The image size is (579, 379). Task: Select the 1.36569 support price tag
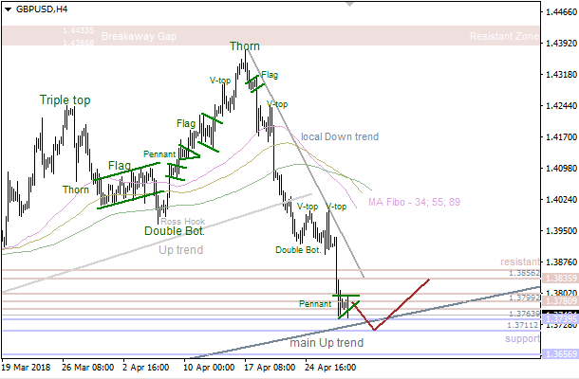(558, 353)
